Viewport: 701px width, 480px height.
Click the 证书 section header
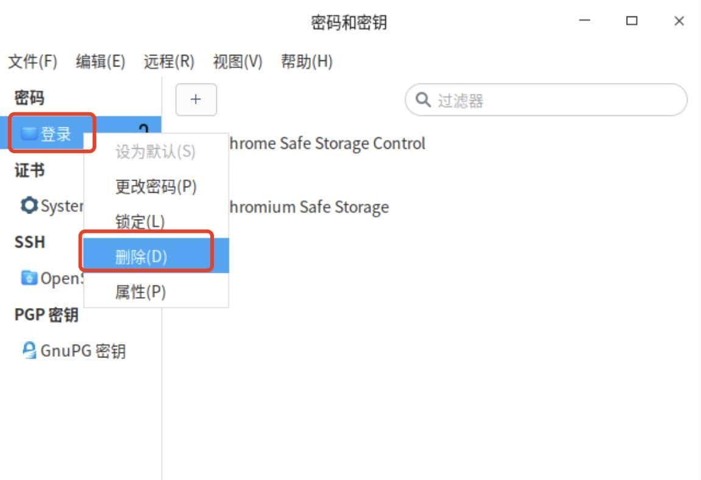coord(28,170)
